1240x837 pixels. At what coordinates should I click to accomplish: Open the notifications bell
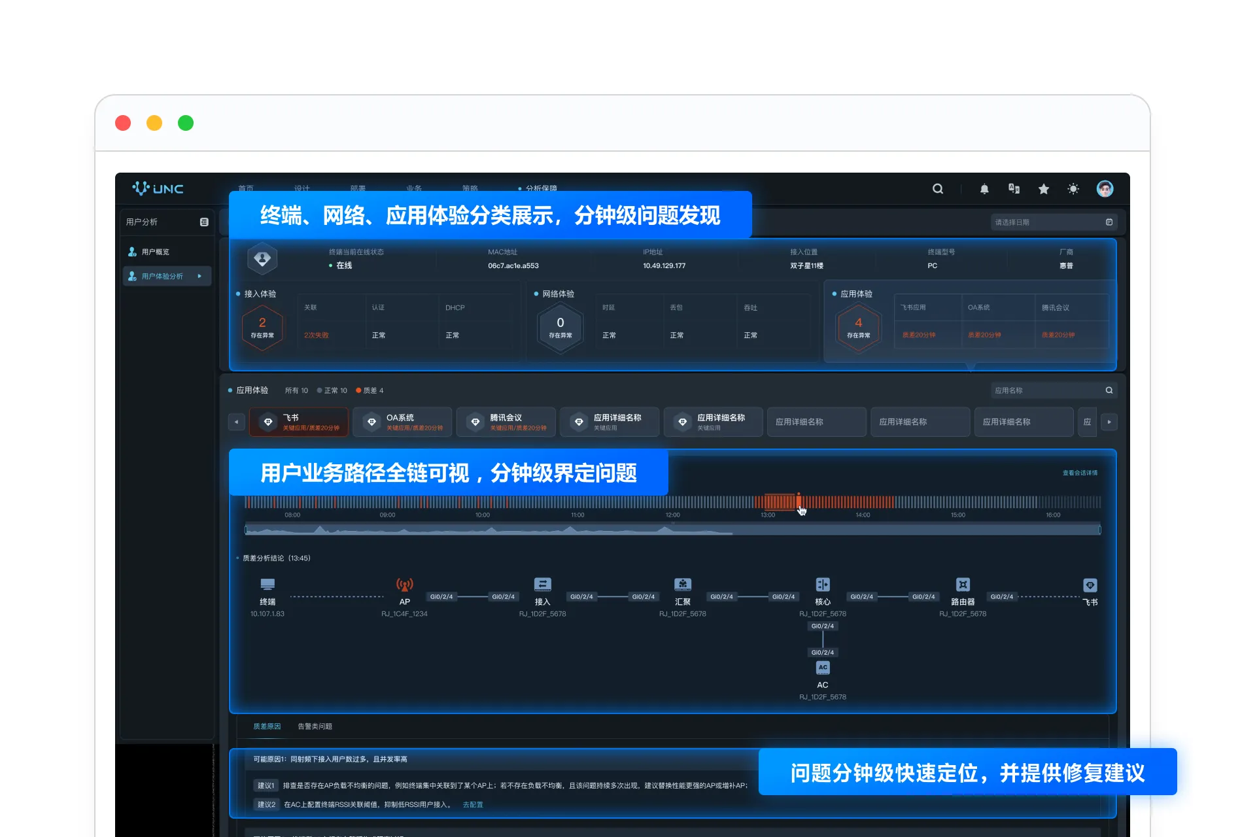tap(984, 189)
